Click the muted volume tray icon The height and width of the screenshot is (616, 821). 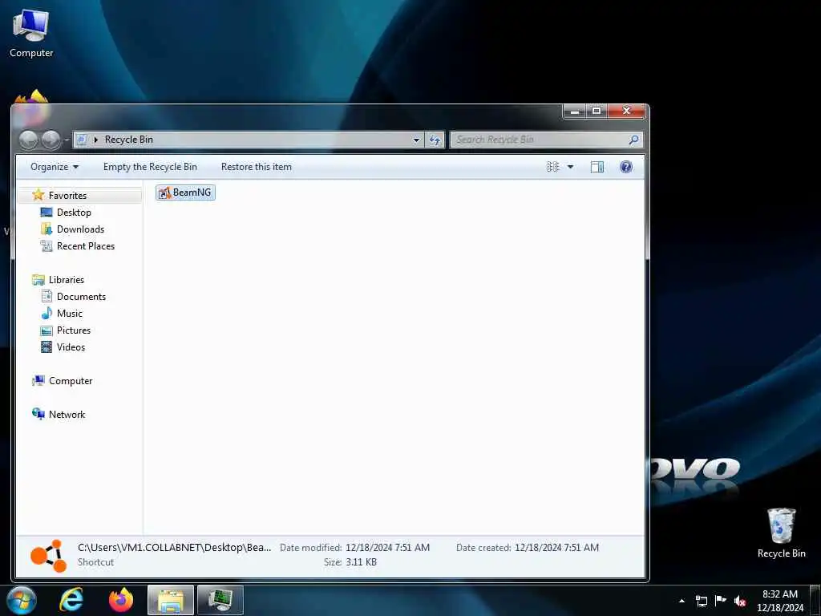[x=740, y=601]
